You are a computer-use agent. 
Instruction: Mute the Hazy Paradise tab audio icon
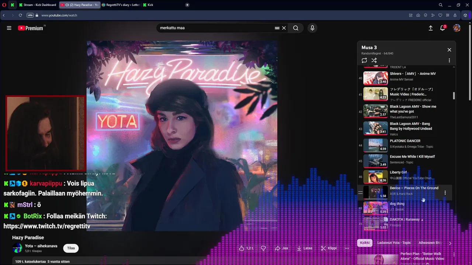(67, 5)
